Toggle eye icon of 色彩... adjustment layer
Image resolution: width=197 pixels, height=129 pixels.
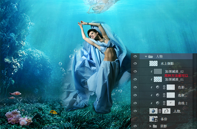[135, 87]
